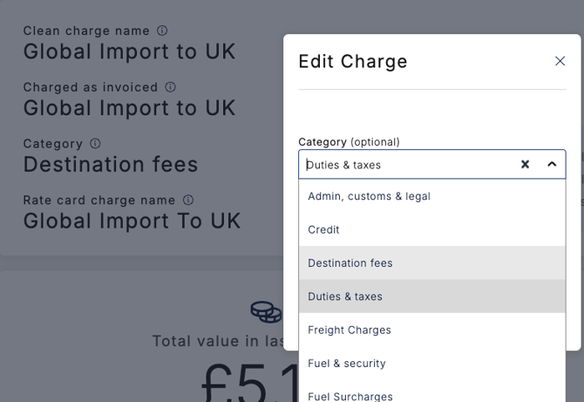Click info icon next to Clean charge name
The height and width of the screenshot is (402, 584).
tap(162, 31)
